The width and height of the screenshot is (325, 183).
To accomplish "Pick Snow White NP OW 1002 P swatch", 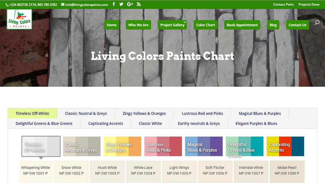I will coord(71,172).
